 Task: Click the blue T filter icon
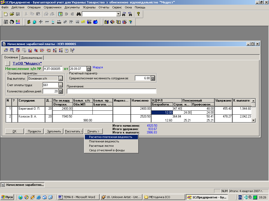(x=131, y=22)
